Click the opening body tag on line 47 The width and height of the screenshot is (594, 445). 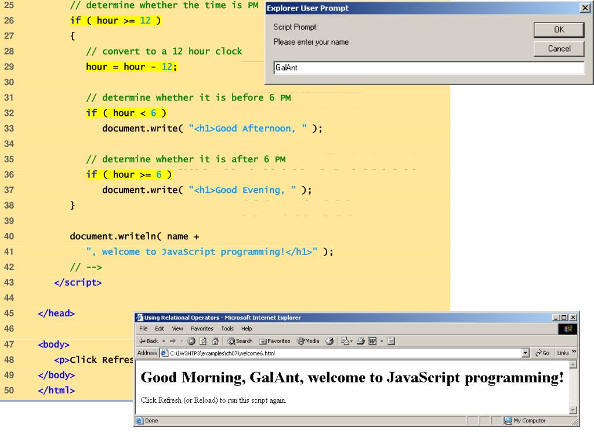pyautogui.click(x=53, y=344)
